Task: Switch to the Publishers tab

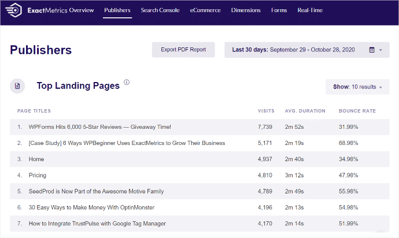Action: (x=117, y=10)
